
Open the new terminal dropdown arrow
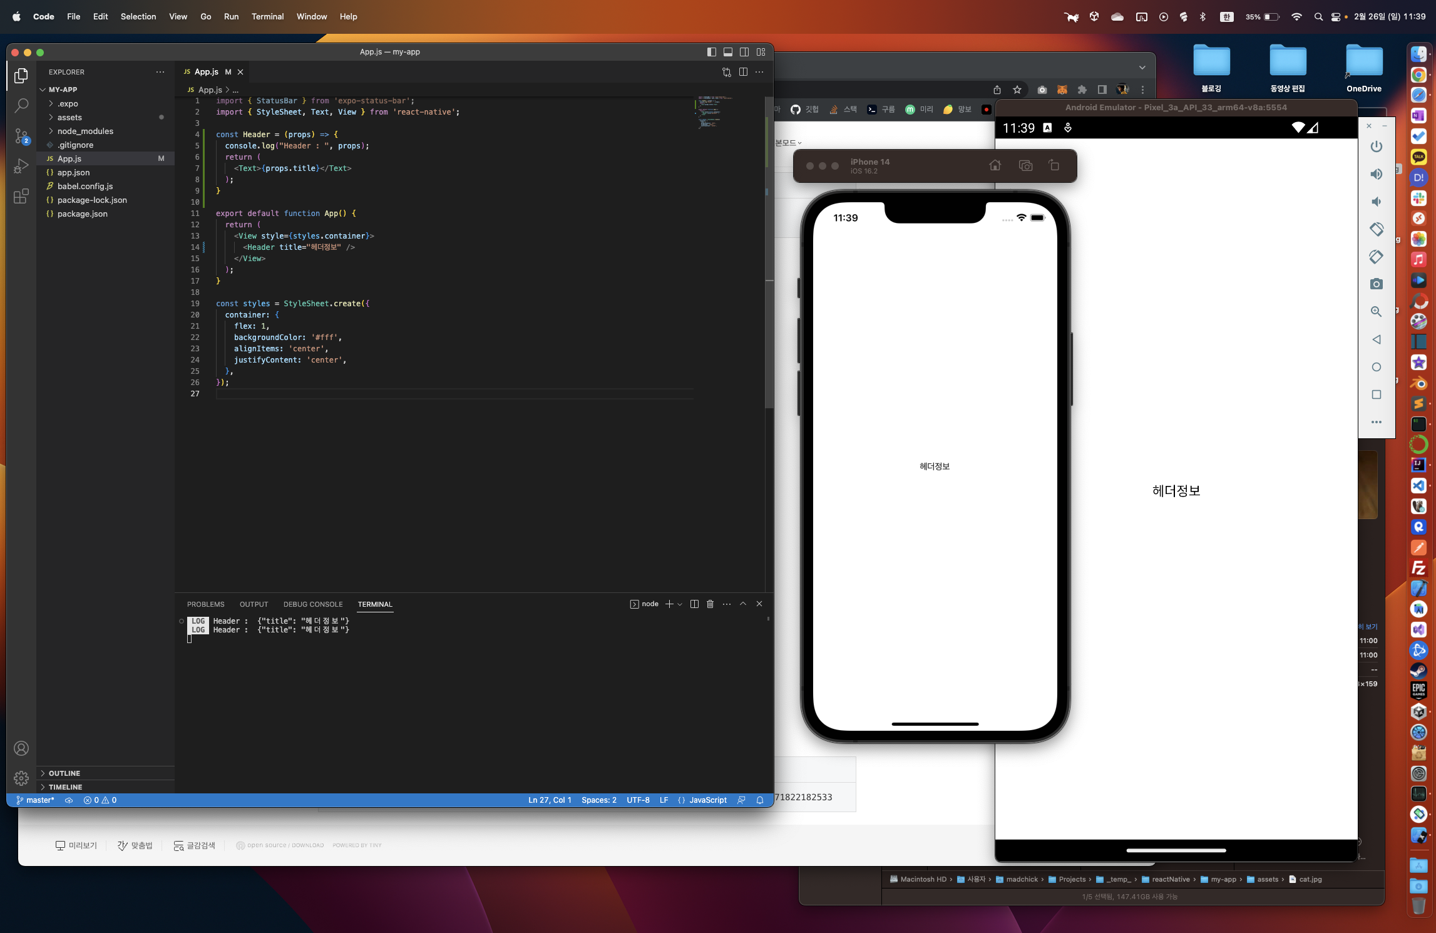680,604
